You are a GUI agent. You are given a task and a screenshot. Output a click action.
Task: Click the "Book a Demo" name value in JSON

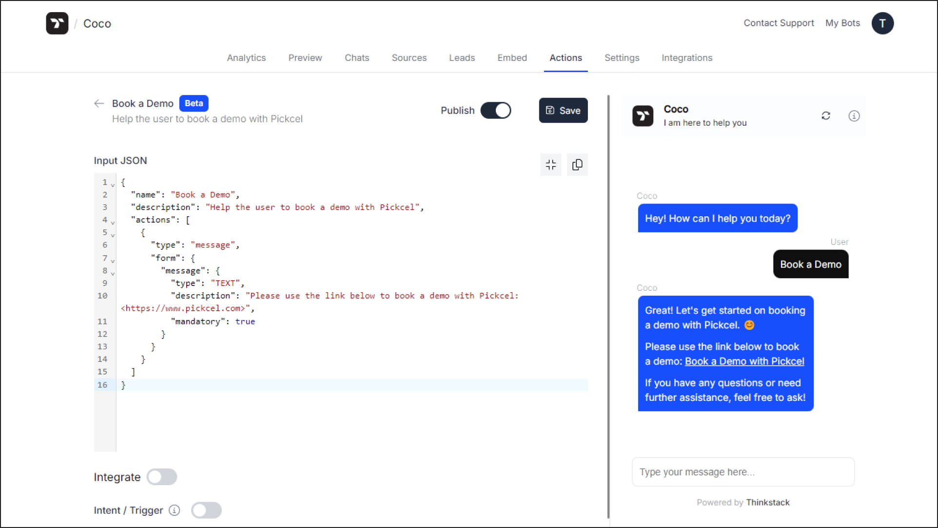point(203,195)
